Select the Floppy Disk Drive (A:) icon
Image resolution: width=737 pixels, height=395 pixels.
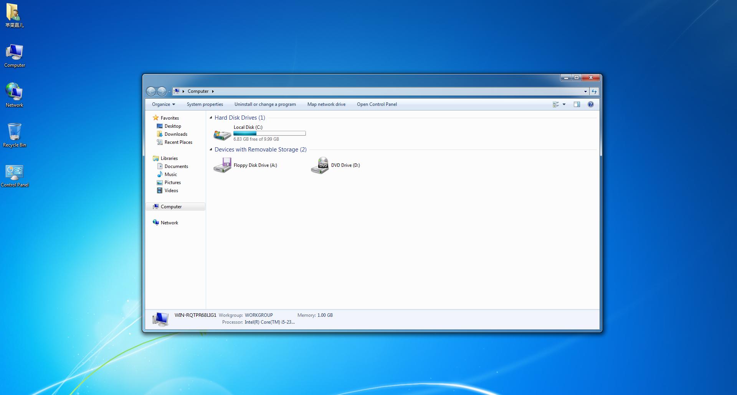click(x=222, y=165)
